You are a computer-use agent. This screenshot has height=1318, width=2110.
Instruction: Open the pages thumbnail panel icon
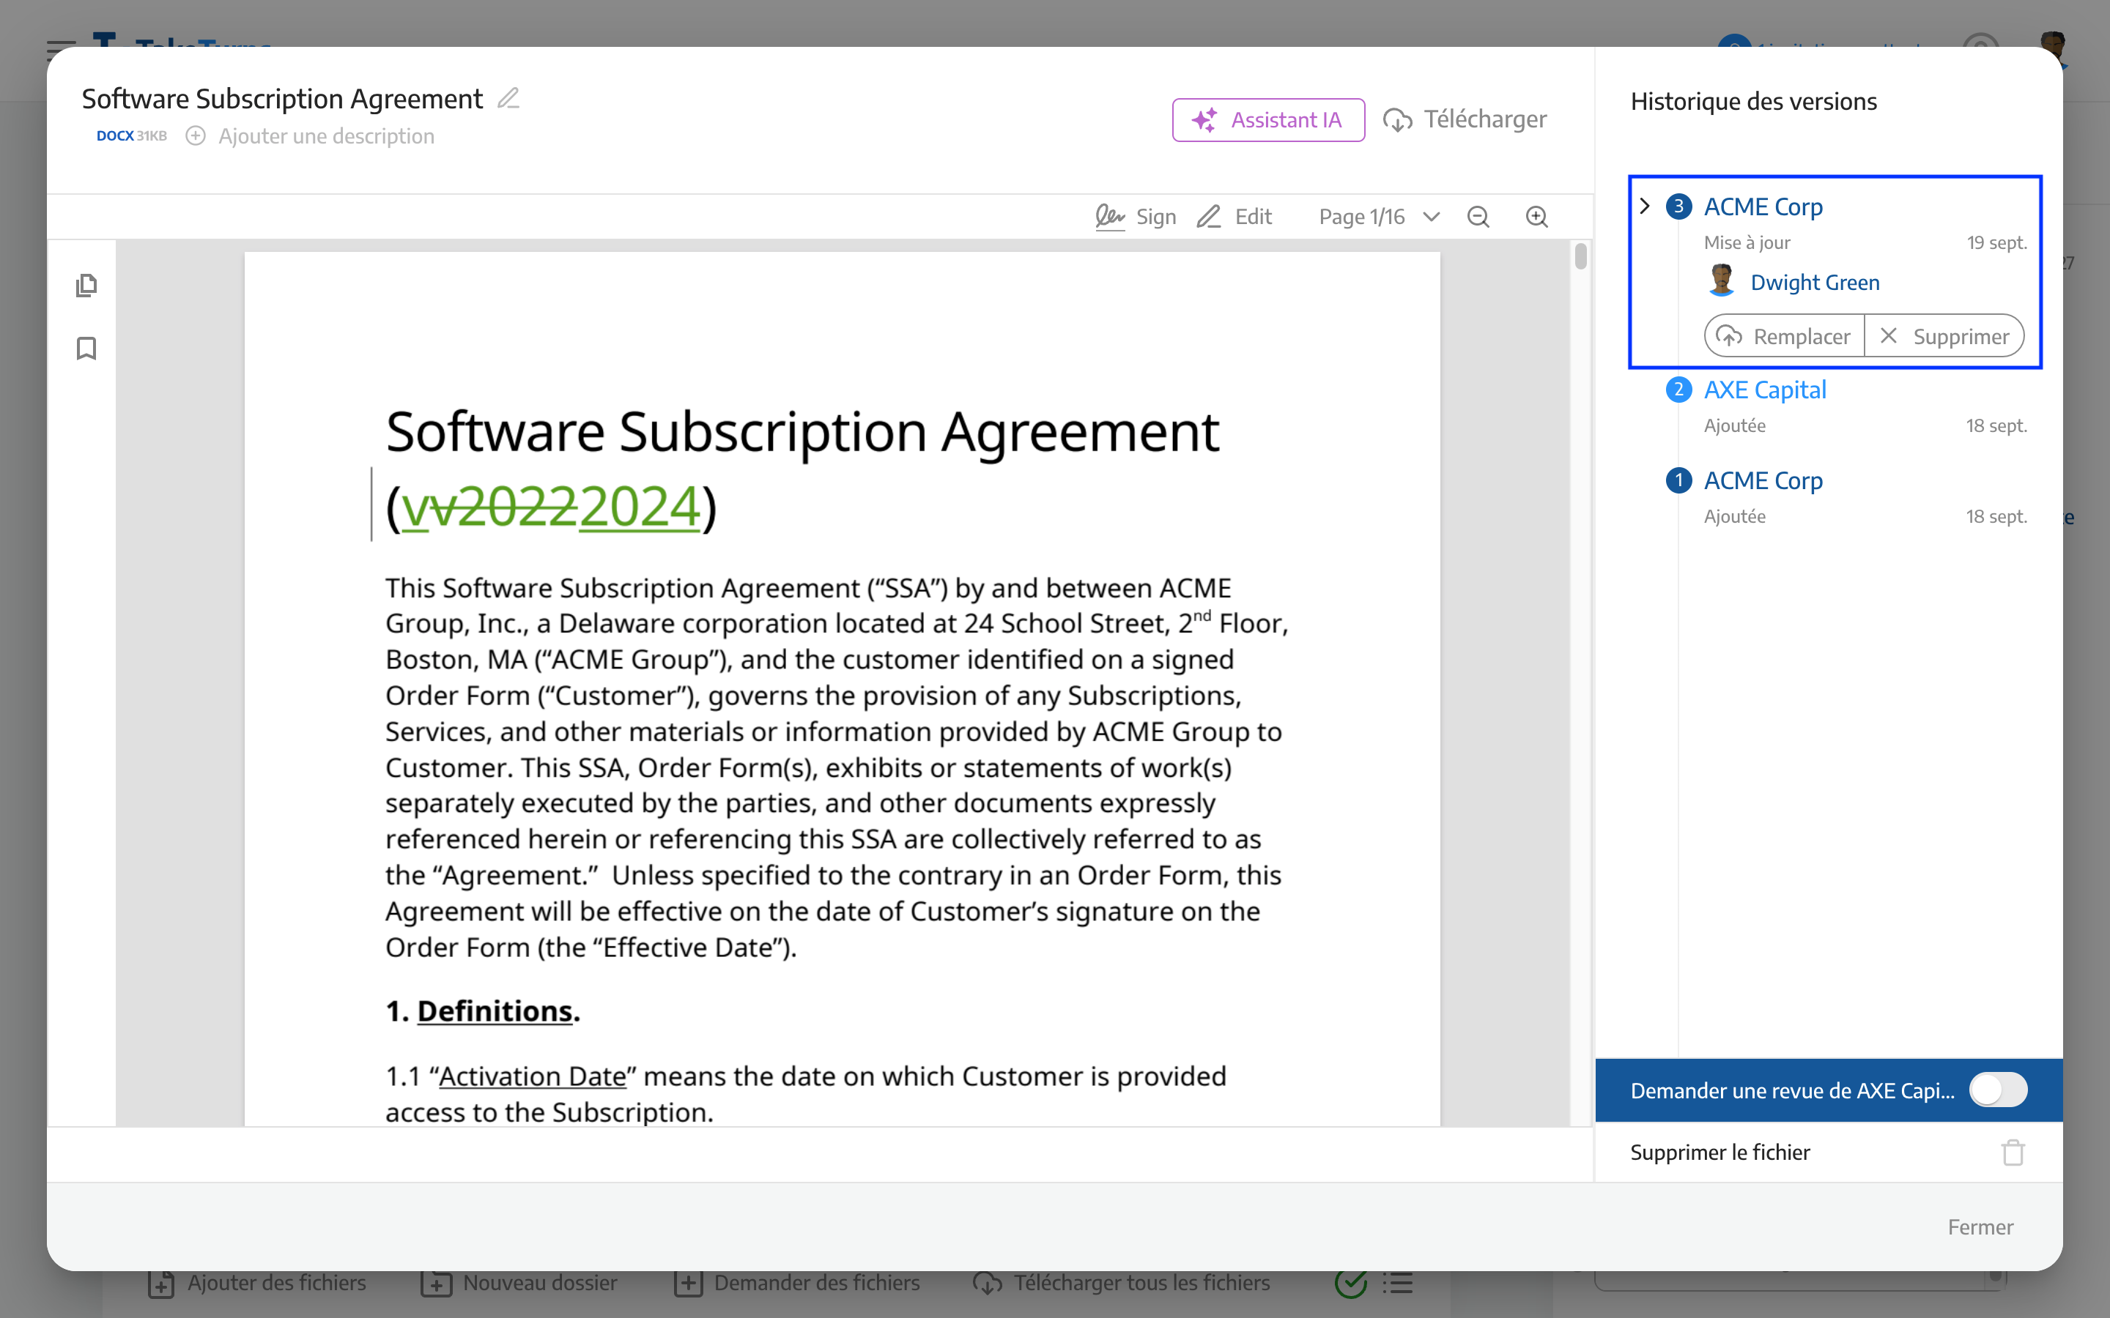[86, 285]
